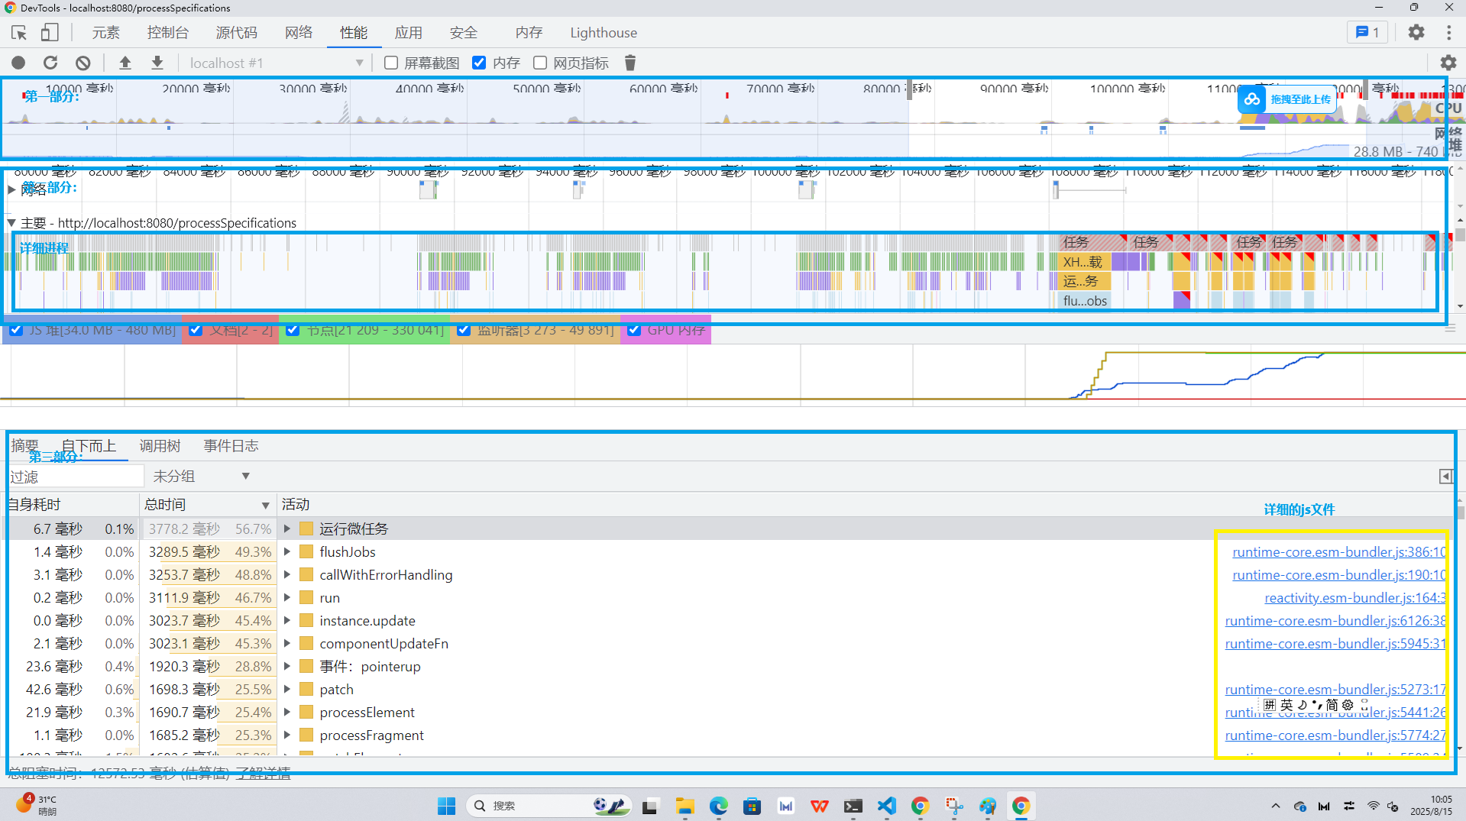Open runtime-core.esm-bundler.js:6126 link
This screenshot has height=821, width=1466.
pos(1335,621)
